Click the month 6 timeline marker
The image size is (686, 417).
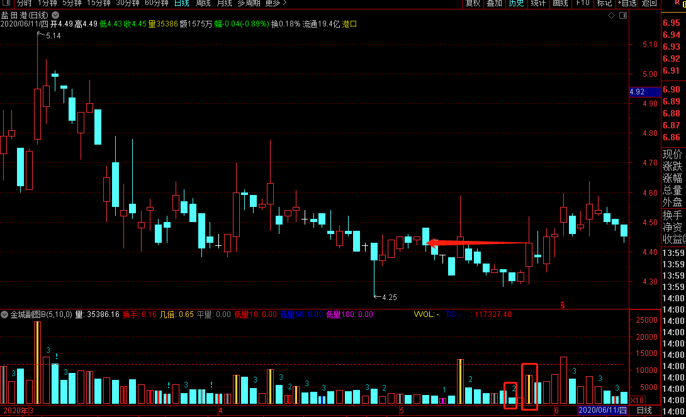pos(556,411)
